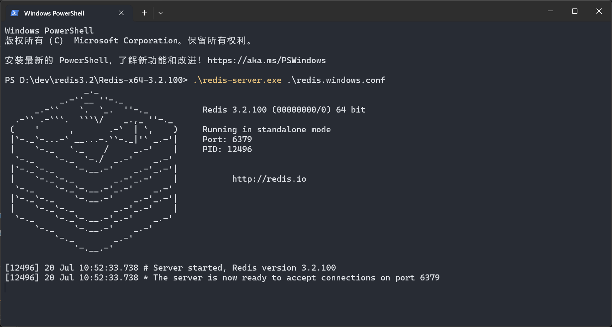612x327 pixels.
Task: Click the 'Port: 6379' line
Action: (227, 139)
